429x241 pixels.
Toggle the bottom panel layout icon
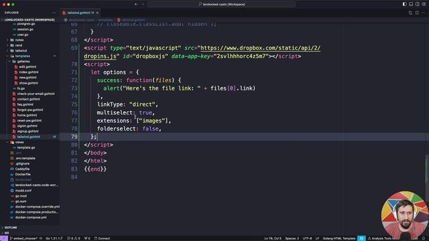[x=411, y=4]
